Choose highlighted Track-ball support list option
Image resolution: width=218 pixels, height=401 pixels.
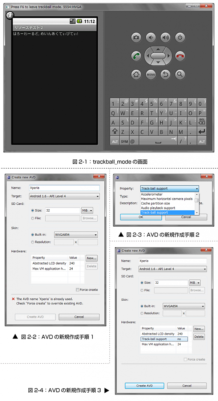point(167,212)
